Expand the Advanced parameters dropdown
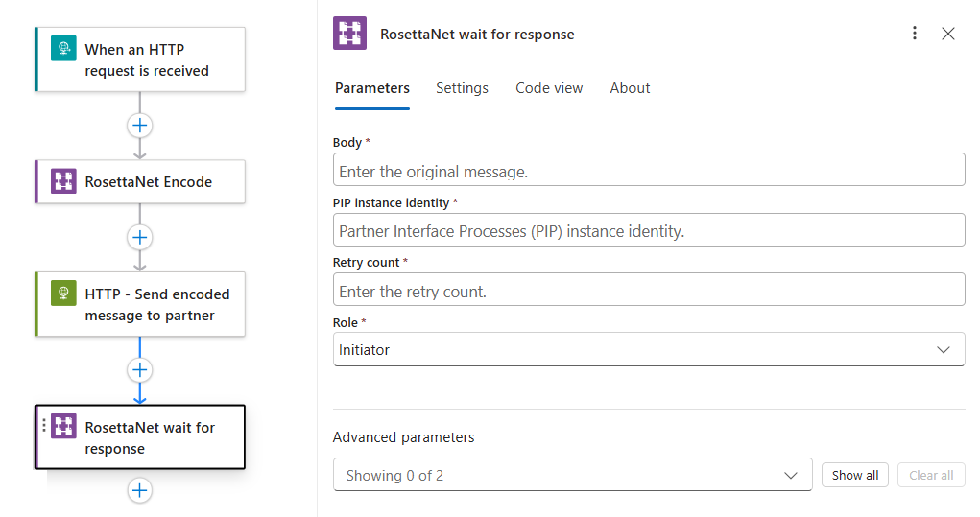 pyautogui.click(x=572, y=475)
